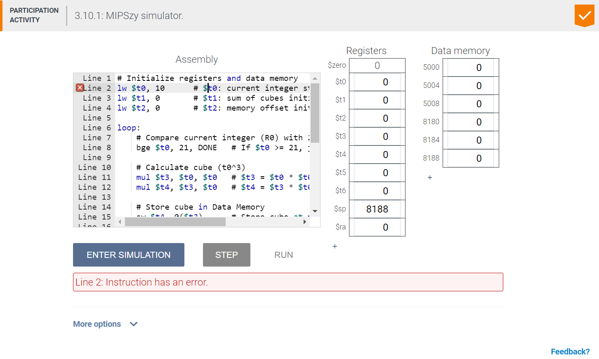Viewport: 599px width, 359px height.
Task: Click the down arrow of the code scrollbar
Action: click(315, 211)
